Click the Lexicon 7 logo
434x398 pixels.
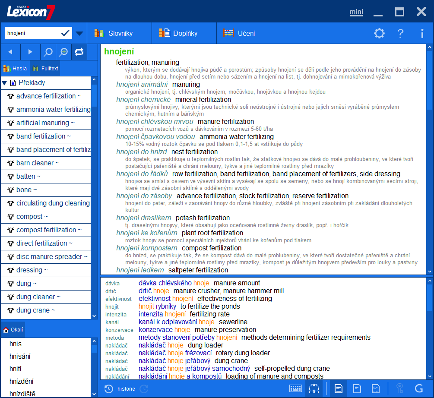(x=31, y=12)
